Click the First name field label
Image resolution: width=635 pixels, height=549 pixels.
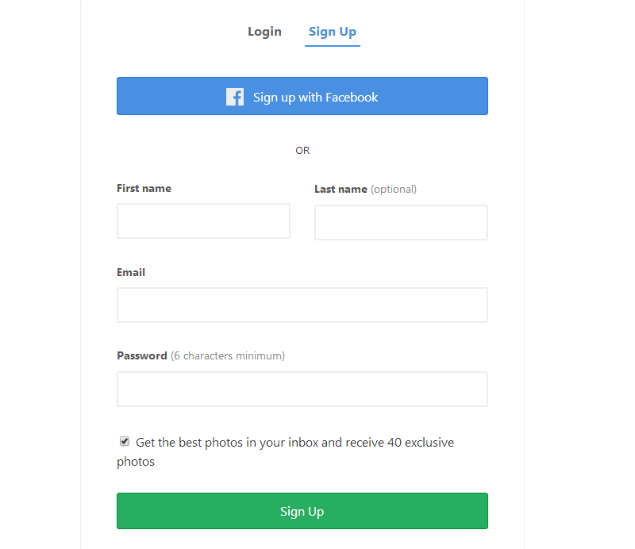click(x=144, y=189)
